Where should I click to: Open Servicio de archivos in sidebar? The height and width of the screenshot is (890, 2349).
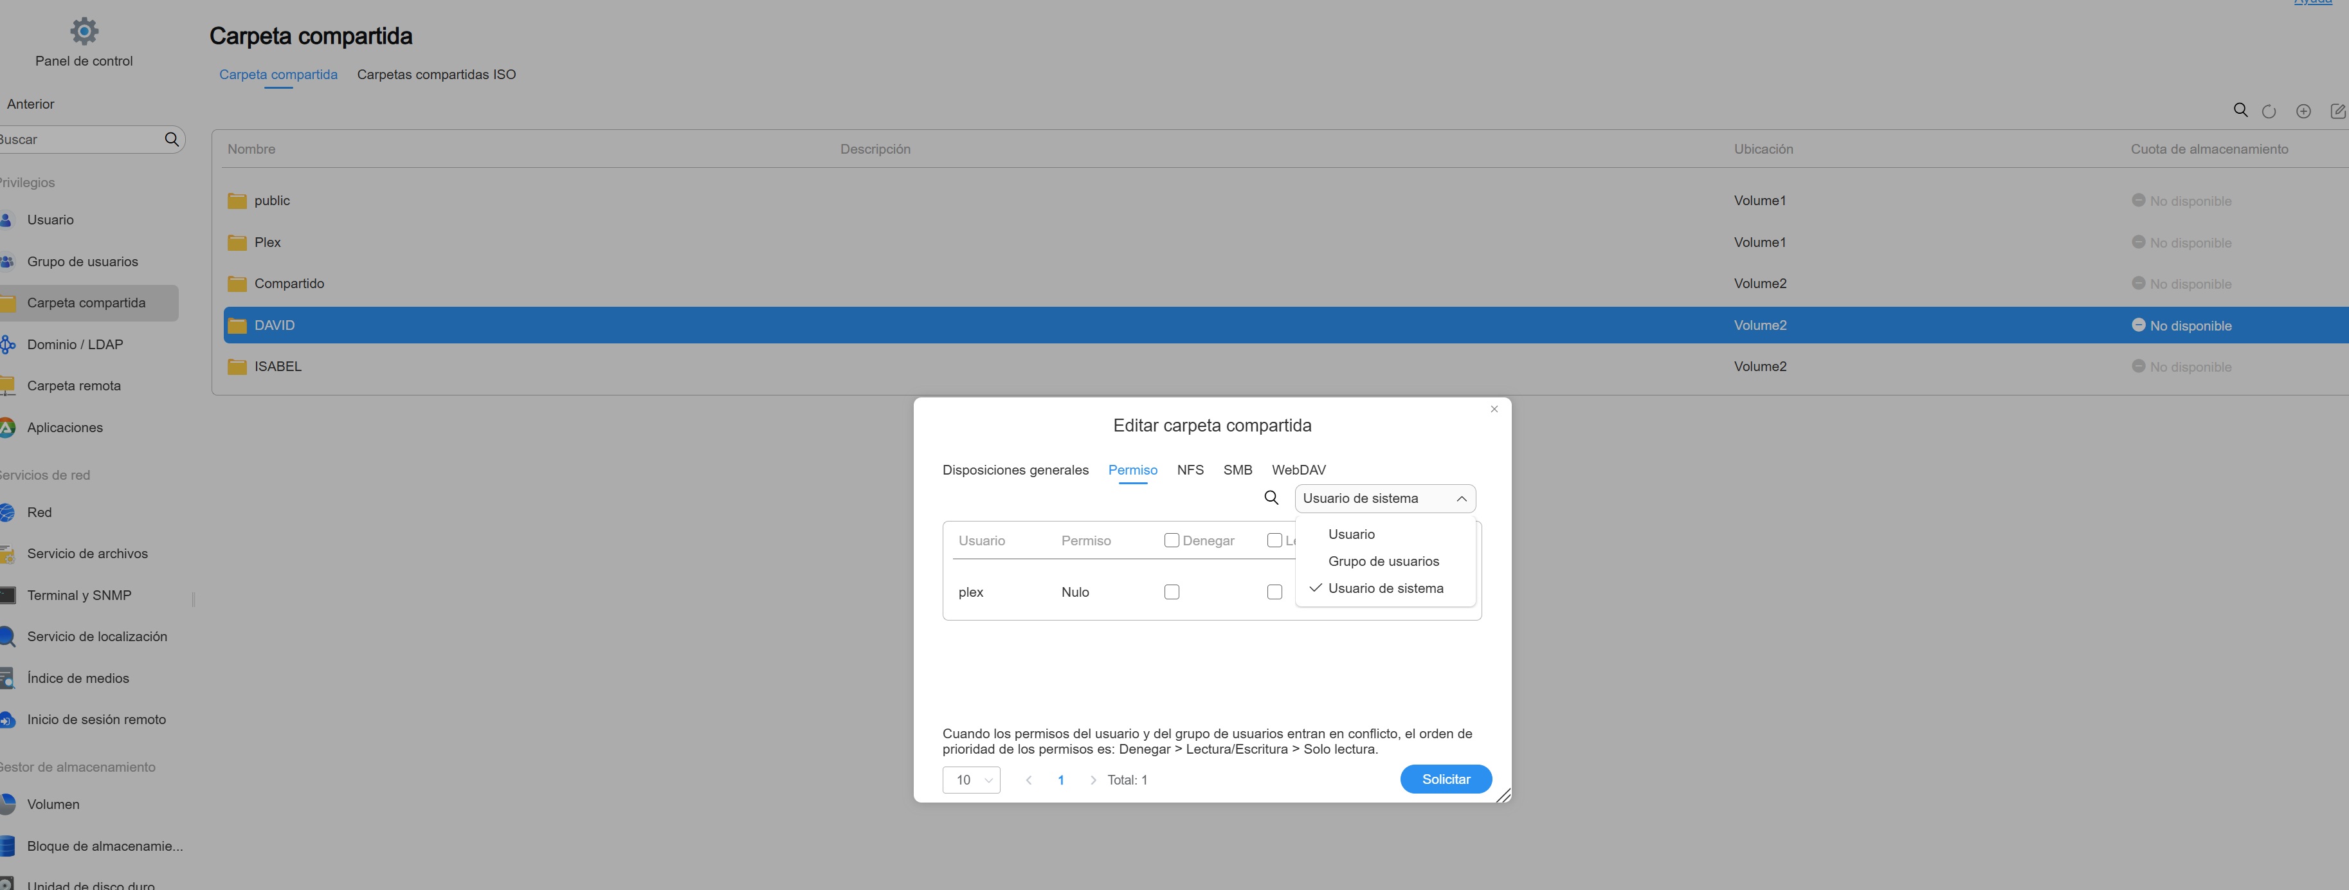(x=87, y=554)
